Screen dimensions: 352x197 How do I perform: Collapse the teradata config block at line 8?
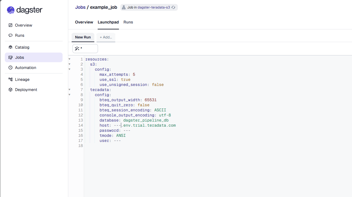pyautogui.click(x=69, y=95)
